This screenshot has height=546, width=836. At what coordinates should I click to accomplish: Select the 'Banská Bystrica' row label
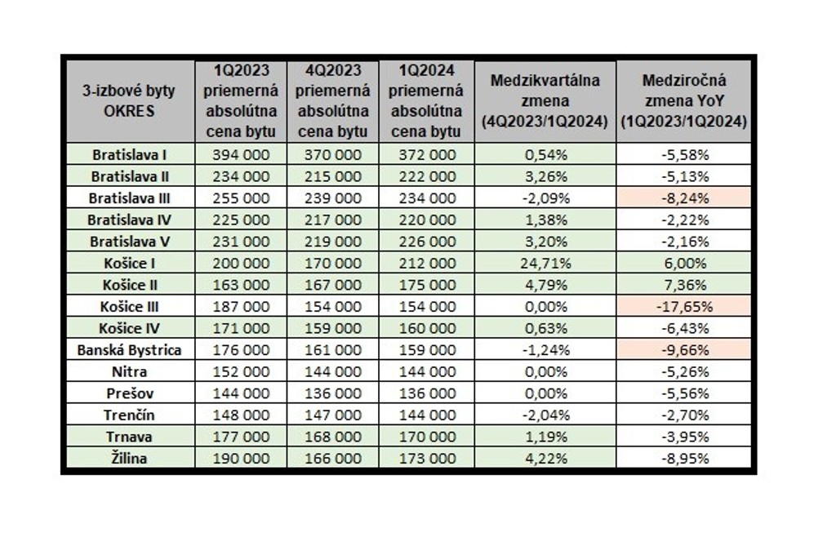(x=129, y=350)
